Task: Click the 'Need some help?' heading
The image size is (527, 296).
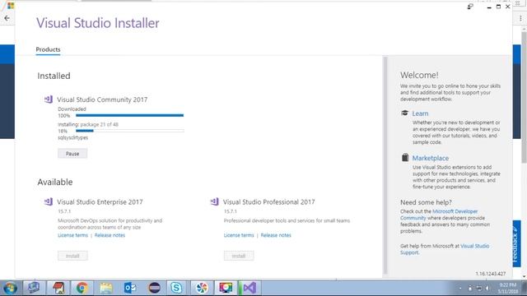Action: tap(426, 202)
